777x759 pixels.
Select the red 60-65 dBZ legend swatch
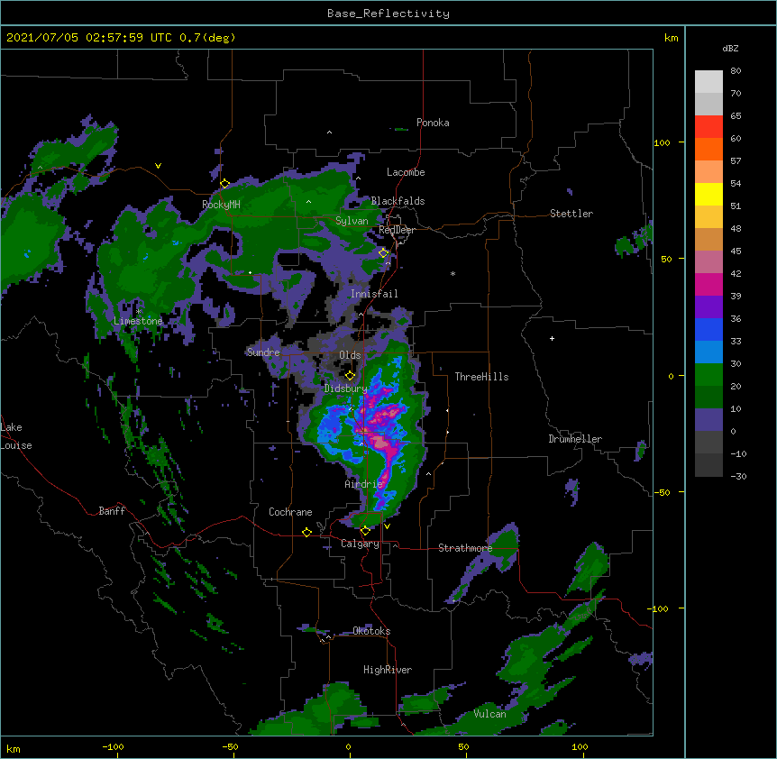click(708, 127)
